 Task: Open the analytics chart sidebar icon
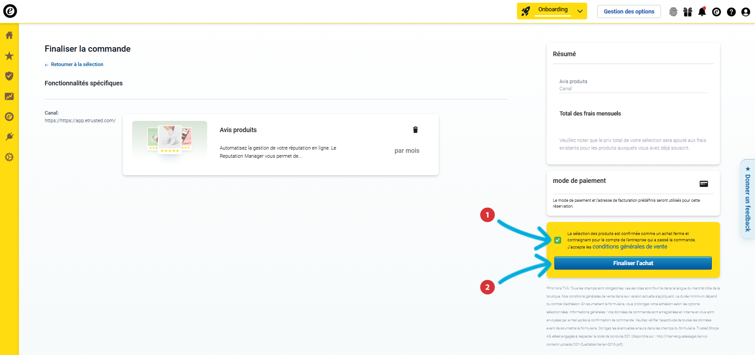tap(9, 96)
